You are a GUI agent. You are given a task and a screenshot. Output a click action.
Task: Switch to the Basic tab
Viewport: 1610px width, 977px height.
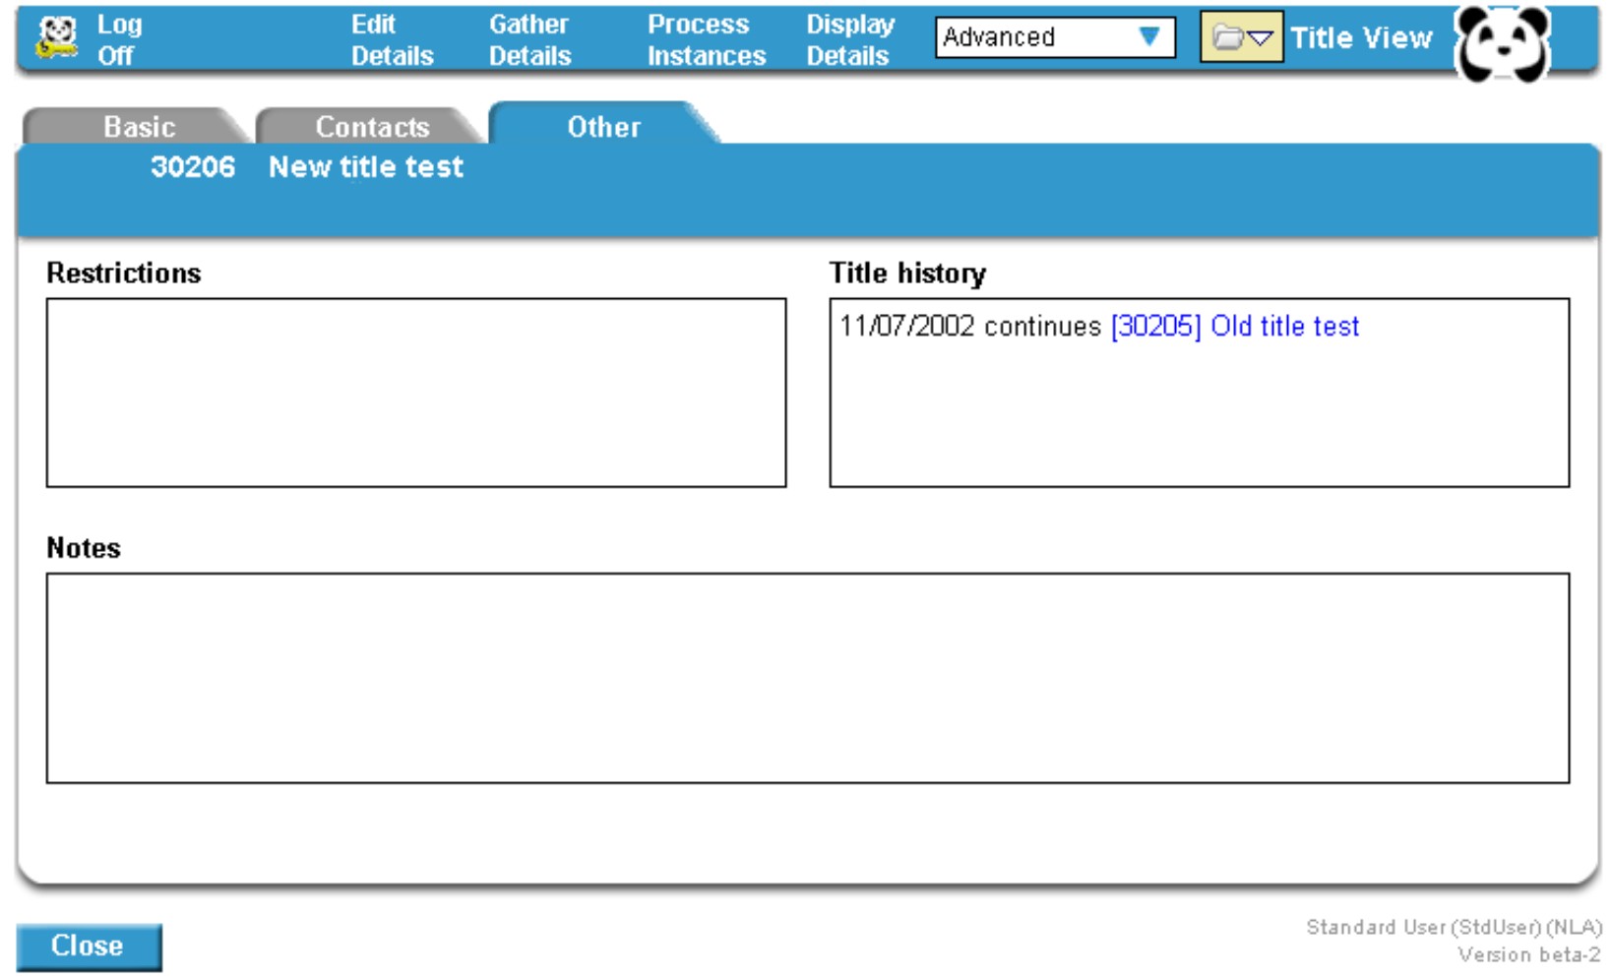pyautogui.click(x=138, y=126)
